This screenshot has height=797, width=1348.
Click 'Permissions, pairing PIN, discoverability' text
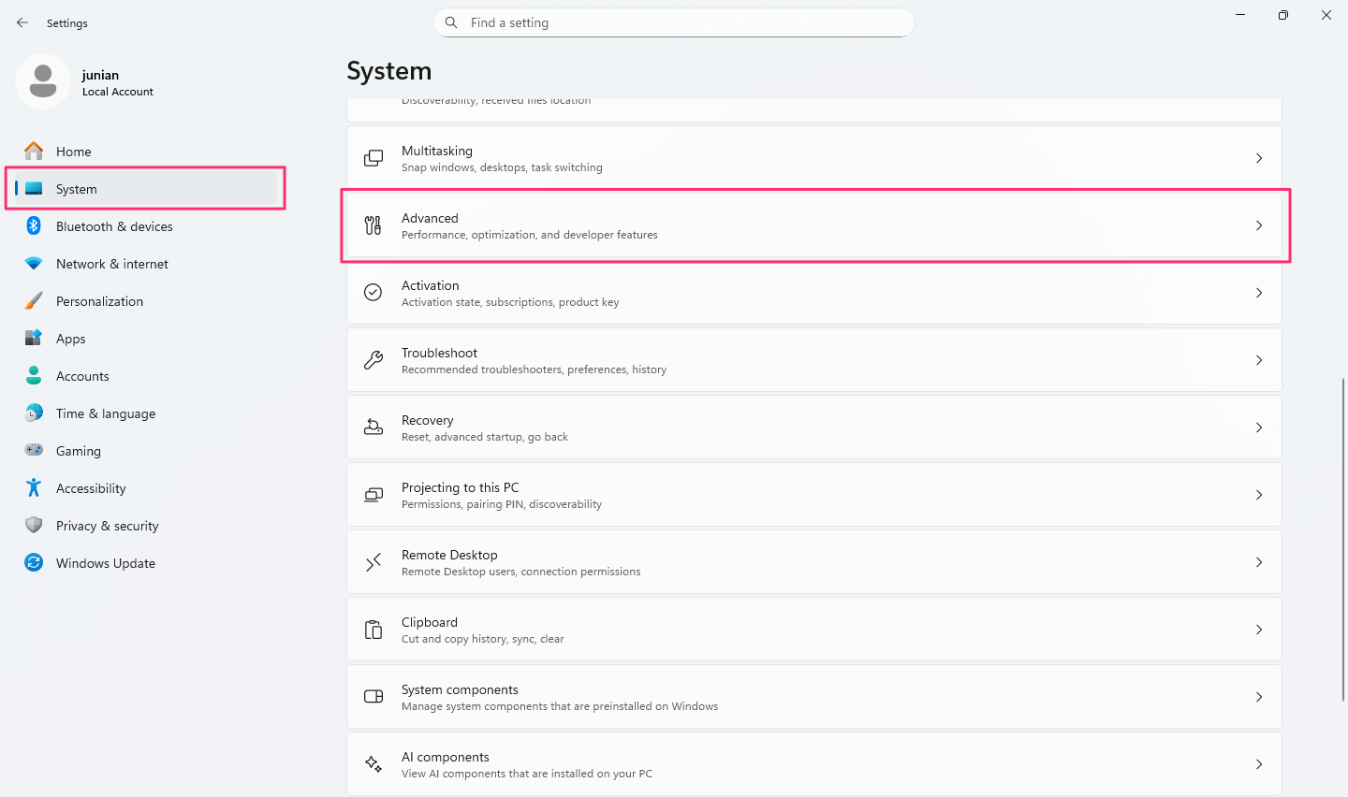502,504
